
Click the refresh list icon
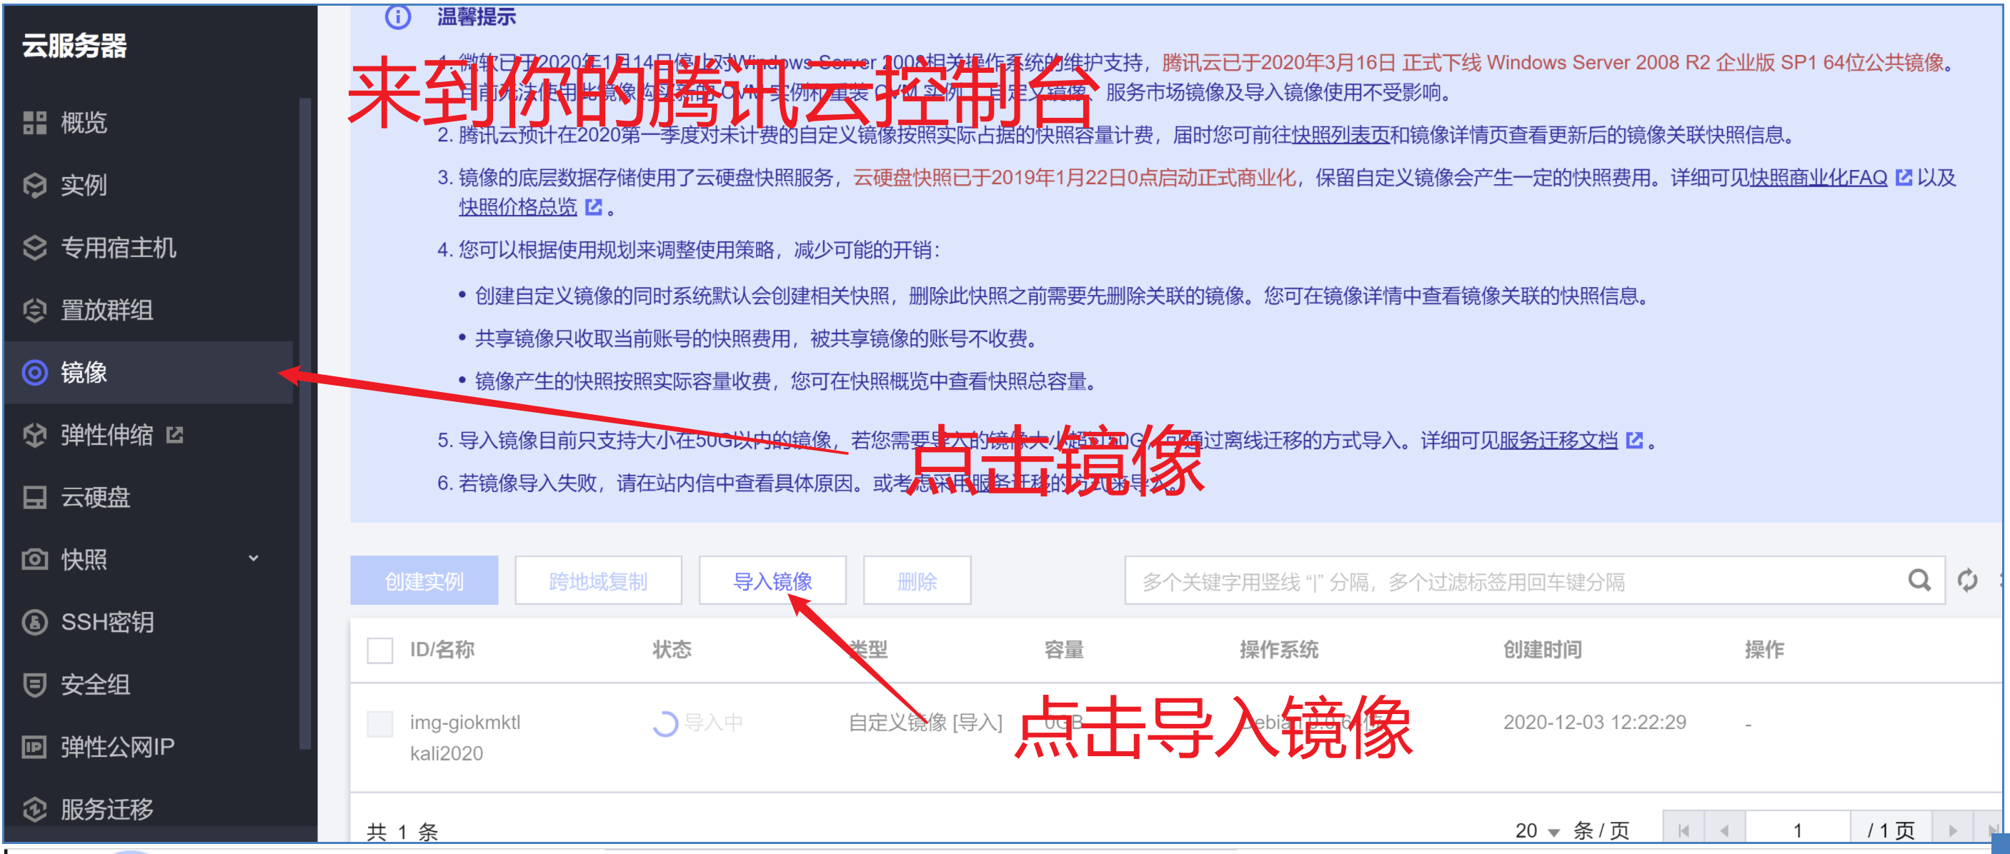click(1966, 581)
